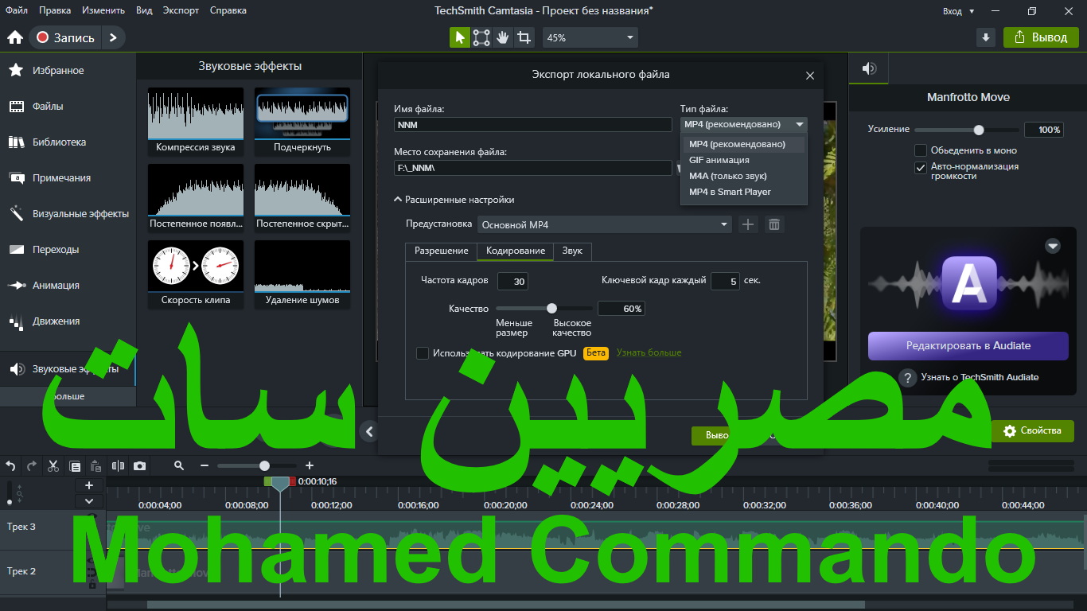Take snapshot with camera icon
Screen dimensions: 1087x611
tap(140, 466)
